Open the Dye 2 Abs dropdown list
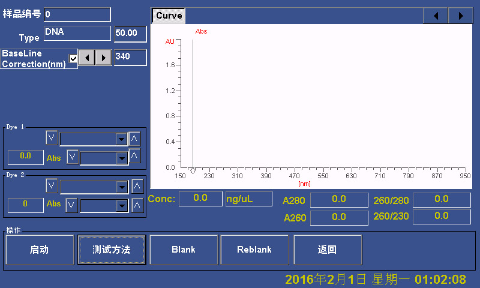The width and height of the screenshot is (480, 288). coord(122,206)
